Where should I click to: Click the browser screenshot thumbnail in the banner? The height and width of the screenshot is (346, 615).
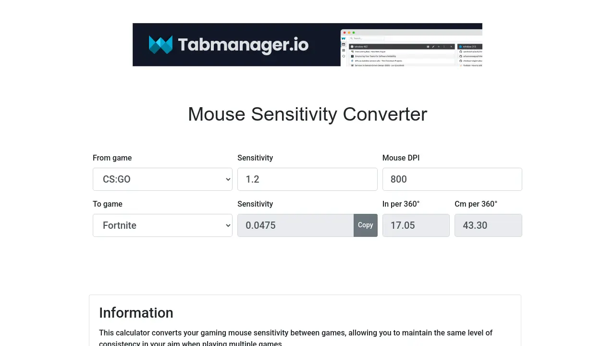click(x=411, y=48)
